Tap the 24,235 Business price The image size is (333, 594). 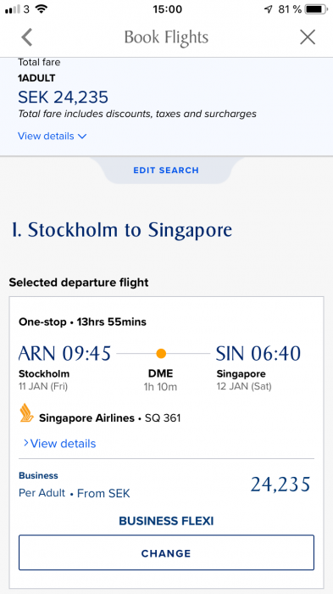click(x=280, y=485)
